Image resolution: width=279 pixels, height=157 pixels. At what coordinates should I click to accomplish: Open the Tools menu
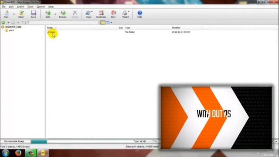30,7
